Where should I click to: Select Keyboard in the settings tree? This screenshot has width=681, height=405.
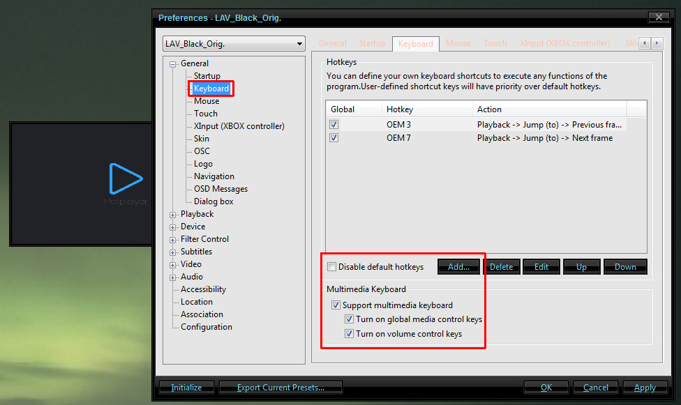click(211, 89)
